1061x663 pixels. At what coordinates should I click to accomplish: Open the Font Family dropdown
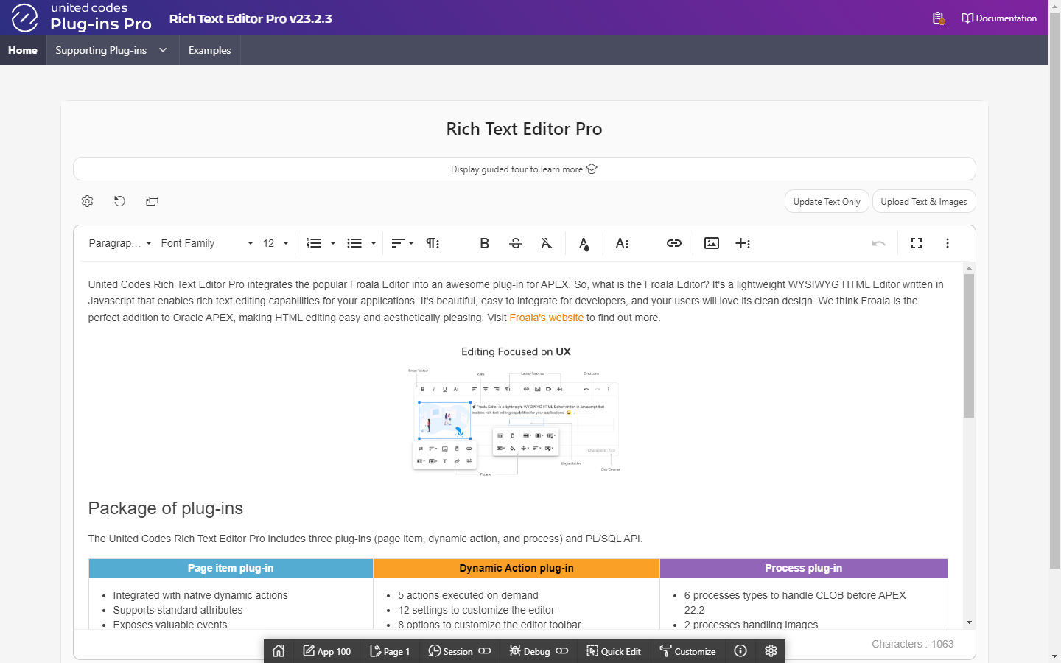point(207,243)
